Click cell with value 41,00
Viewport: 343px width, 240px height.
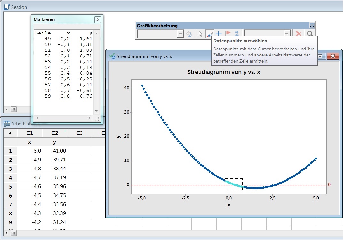click(x=54, y=151)
